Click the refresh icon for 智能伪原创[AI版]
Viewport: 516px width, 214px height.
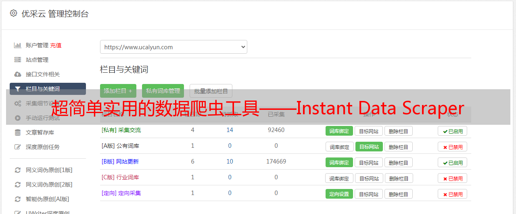(x=17, y=199)
